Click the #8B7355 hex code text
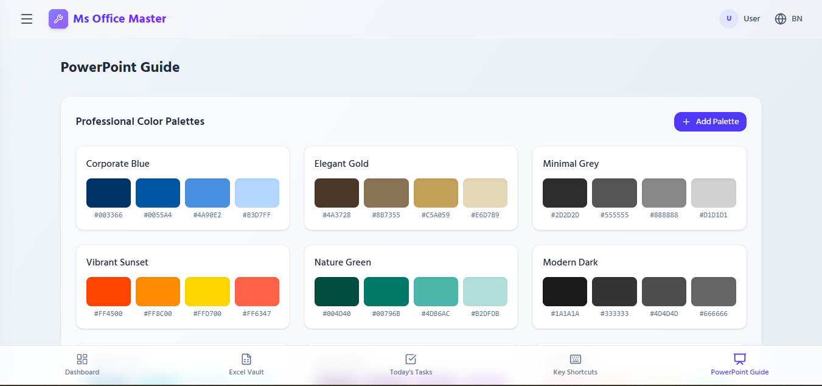The image size is (822, 386). (x=386, y=215)
